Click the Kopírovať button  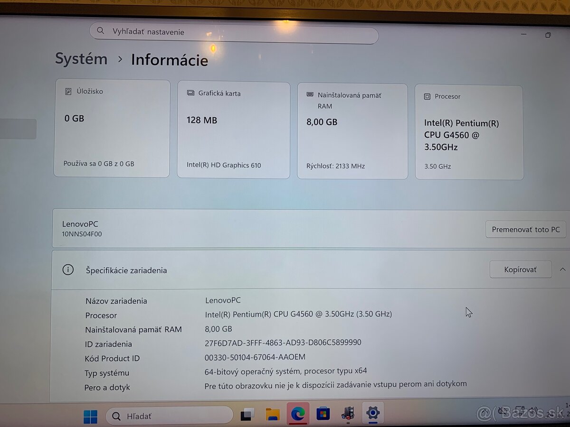(520, 269)
